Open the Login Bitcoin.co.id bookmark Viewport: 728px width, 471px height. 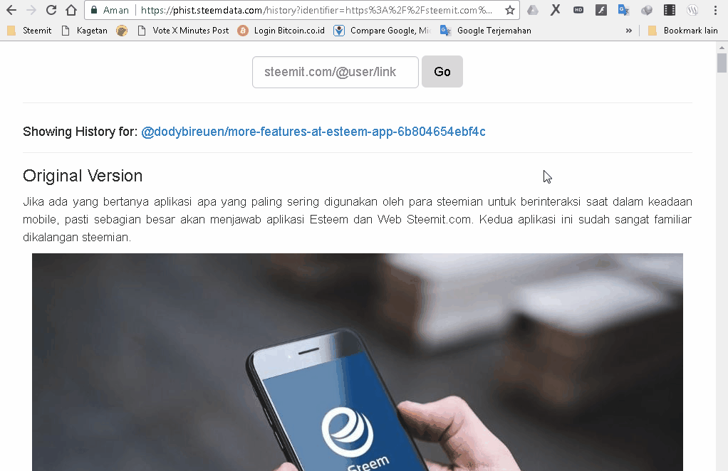tap(281, 31)
